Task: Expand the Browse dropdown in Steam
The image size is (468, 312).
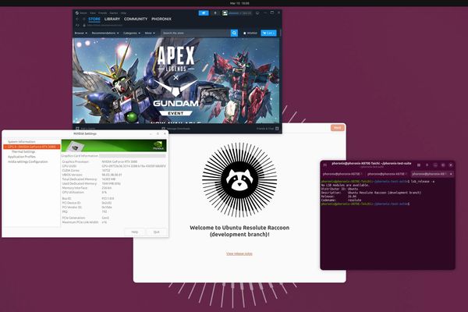Action: pos(81,33)
